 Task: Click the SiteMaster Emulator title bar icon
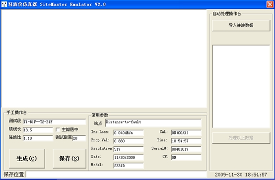pos(4,4)
